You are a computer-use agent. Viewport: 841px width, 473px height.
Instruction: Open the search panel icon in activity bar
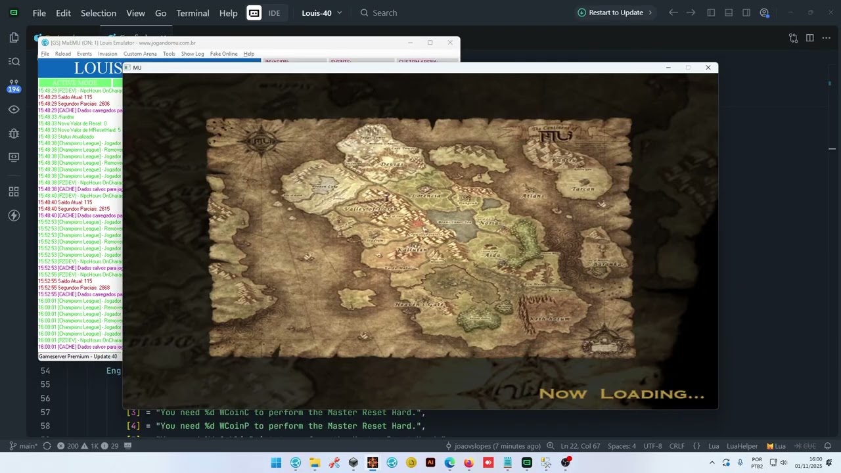pos(14,61)
